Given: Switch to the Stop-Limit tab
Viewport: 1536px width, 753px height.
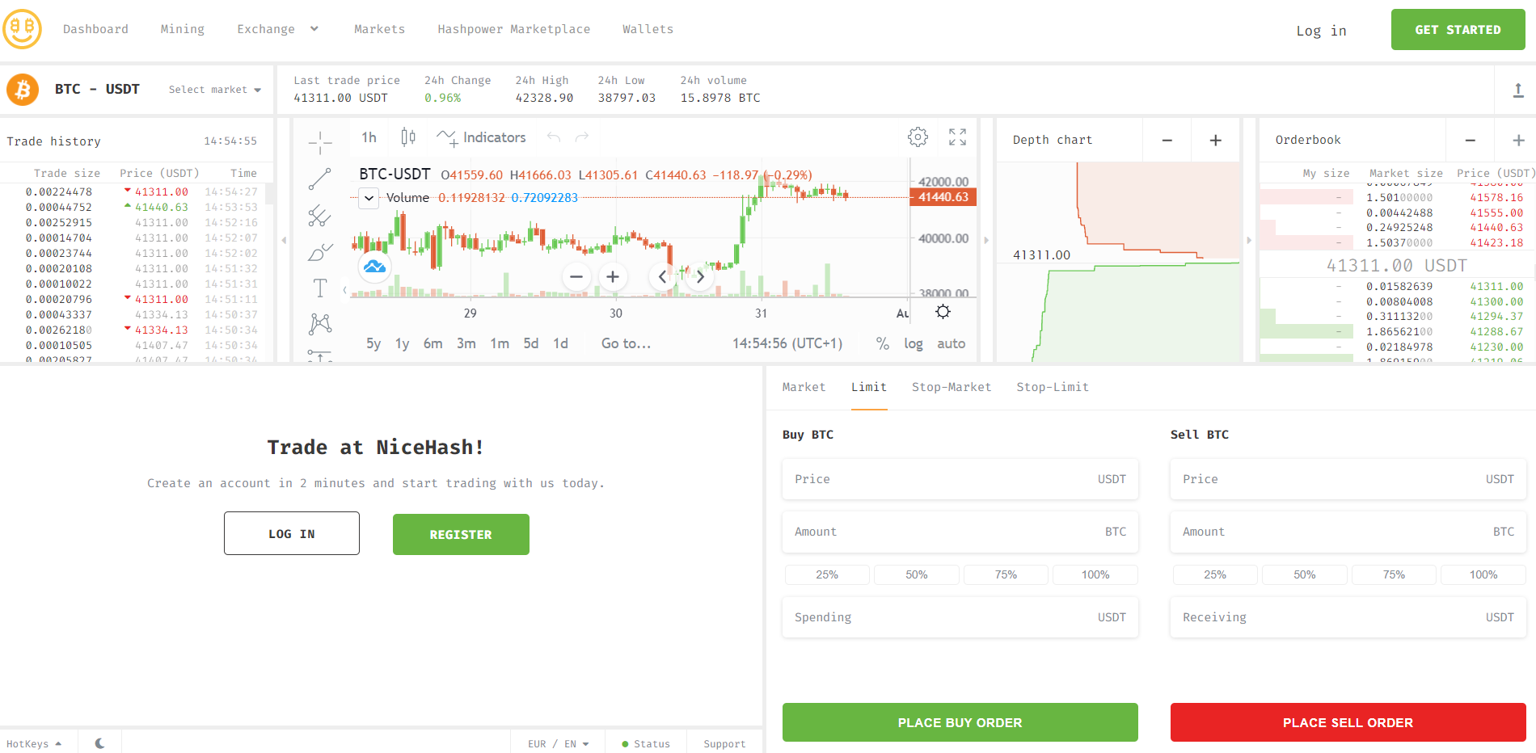Looking at the screenshot, I should [x=1053, y=387].
